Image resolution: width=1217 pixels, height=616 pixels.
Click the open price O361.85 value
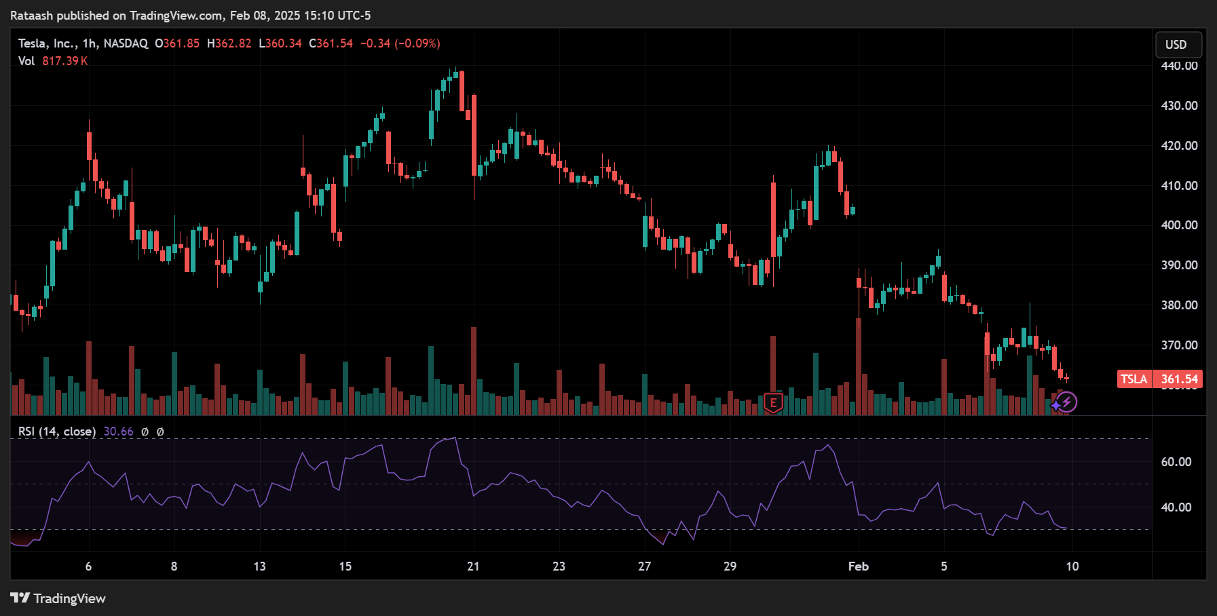click(177, 43)
